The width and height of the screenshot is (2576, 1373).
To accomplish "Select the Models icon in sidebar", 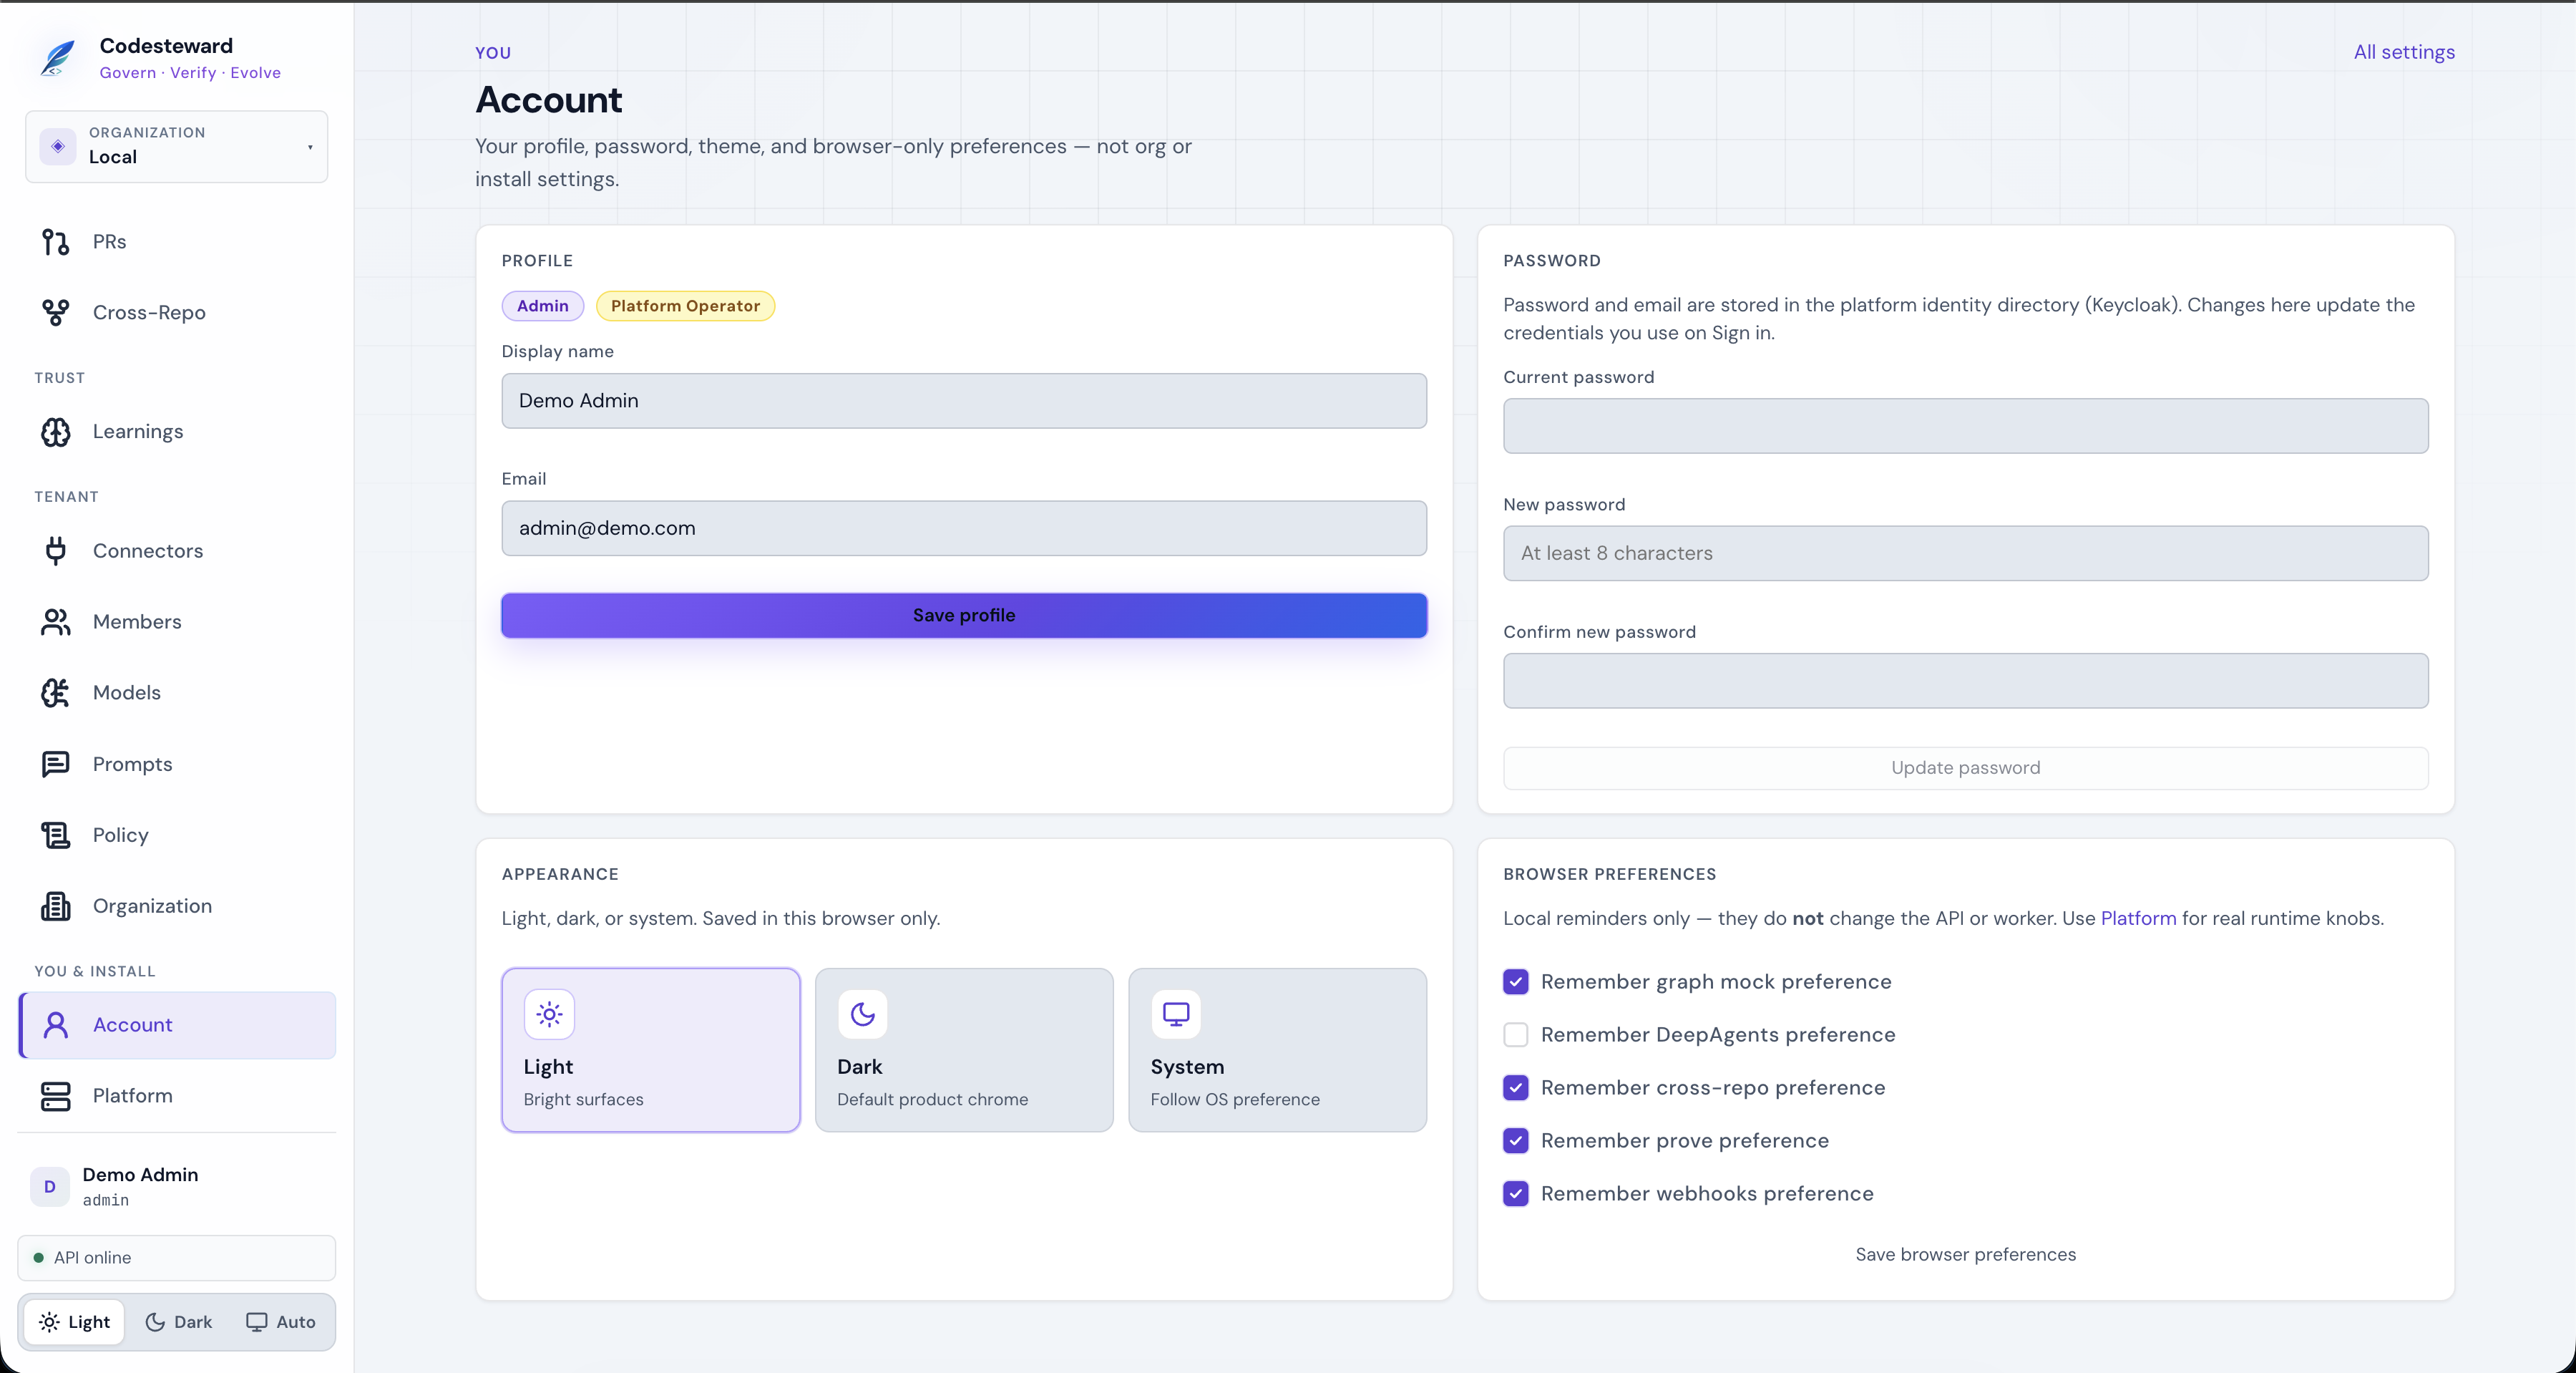I will pos(55,692).
